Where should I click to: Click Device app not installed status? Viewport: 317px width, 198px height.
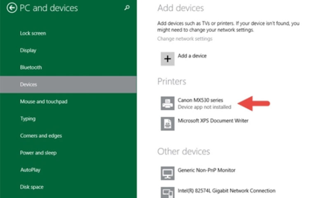point(204,107)
